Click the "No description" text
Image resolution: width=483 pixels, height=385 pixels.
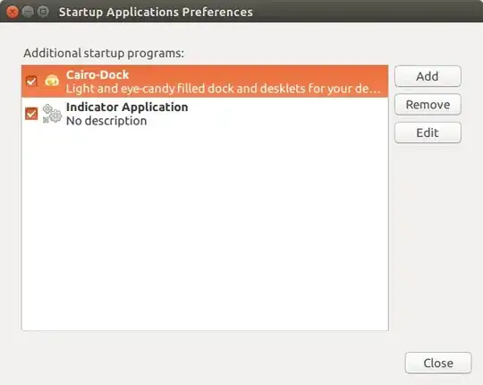106,121
